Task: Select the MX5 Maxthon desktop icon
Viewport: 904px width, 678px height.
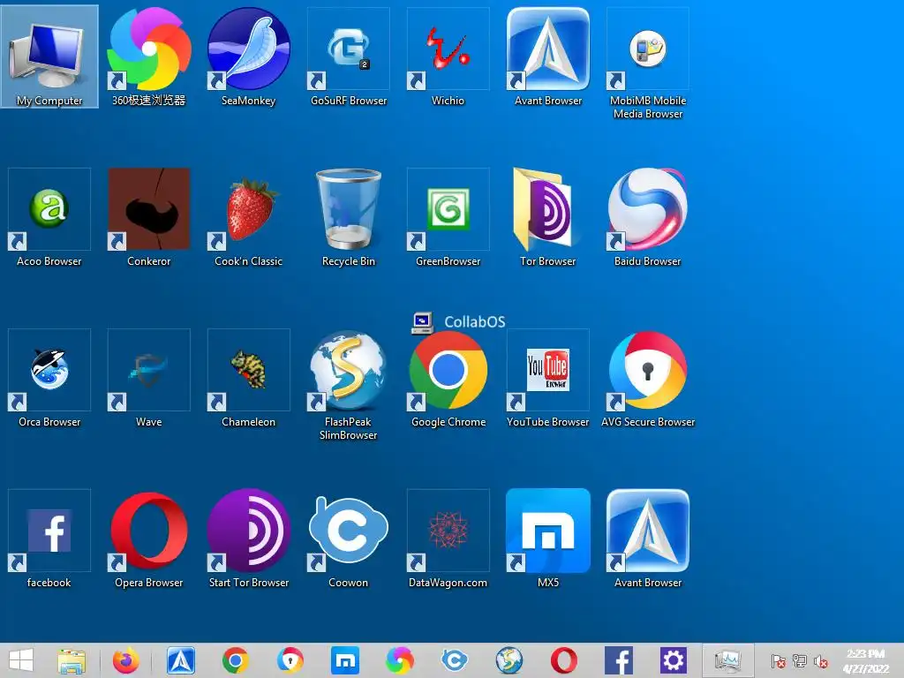Action: pyautogui.click(x=547, y=539)
